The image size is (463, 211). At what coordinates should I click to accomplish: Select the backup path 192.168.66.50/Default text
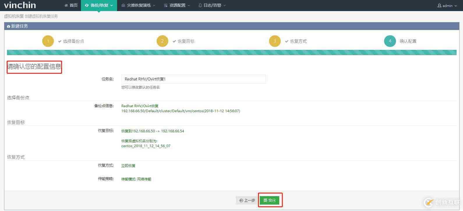tap(181, 111)
